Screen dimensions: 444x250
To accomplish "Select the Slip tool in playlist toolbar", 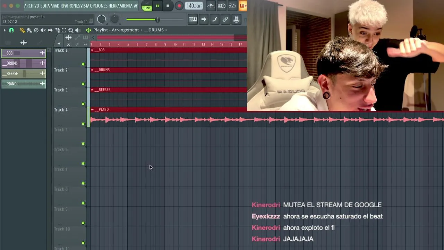I will point(50,30).
